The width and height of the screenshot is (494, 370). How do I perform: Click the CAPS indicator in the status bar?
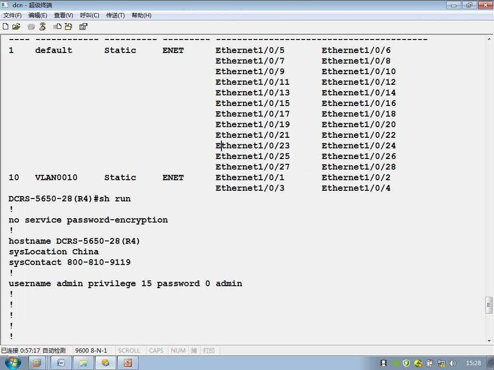click(156, 351)
